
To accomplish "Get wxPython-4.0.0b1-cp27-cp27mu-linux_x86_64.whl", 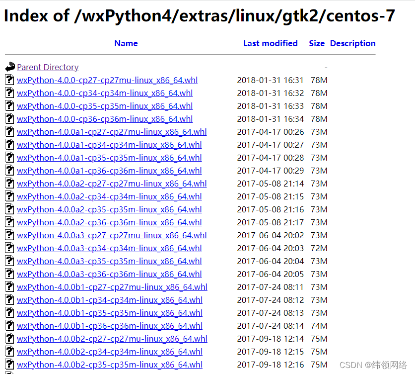I will pyautogui.click(x=112, y=287).
